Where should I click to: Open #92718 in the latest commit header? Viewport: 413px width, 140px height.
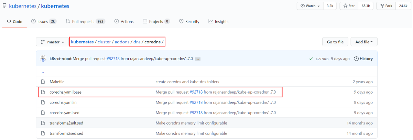pyautogui.click(x=113, y=59)
